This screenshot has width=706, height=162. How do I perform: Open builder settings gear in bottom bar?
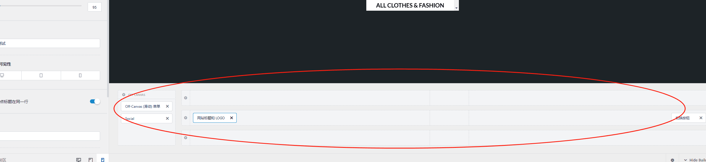[x=672, y=160]
